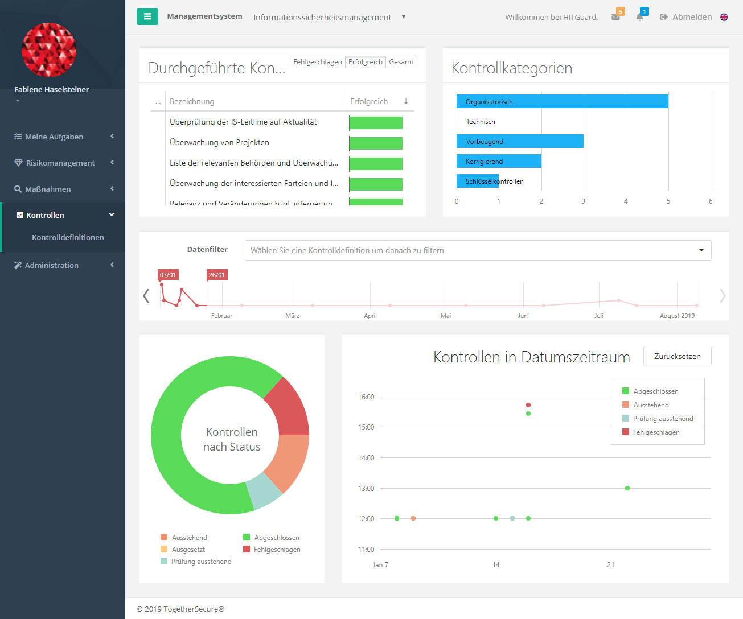Switch language via the UK flag icon
Viewport: 743px width, 619px height.
724,17
